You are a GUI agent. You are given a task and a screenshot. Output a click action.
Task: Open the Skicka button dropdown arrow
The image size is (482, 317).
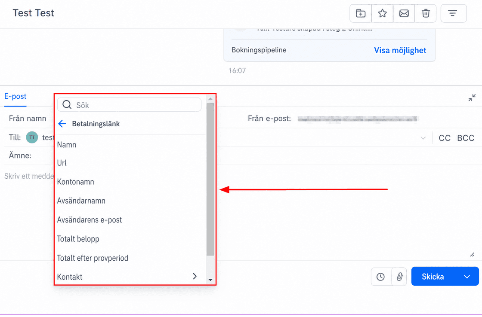(x=467, y=277)
